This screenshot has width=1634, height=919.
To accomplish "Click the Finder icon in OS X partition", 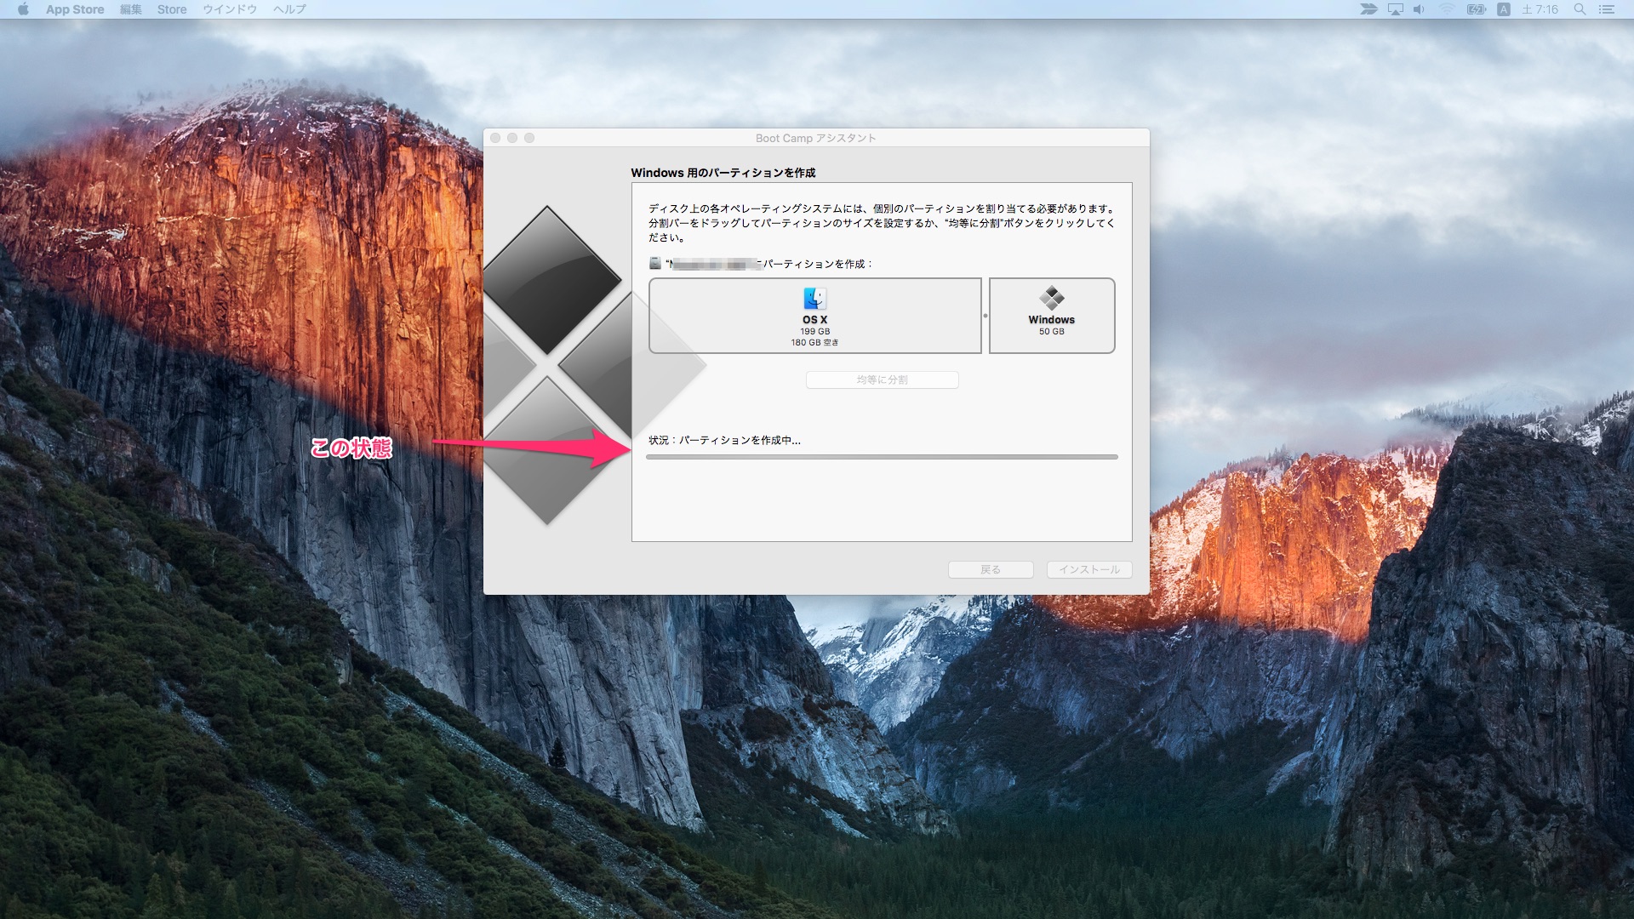I will tap(814, 299).
